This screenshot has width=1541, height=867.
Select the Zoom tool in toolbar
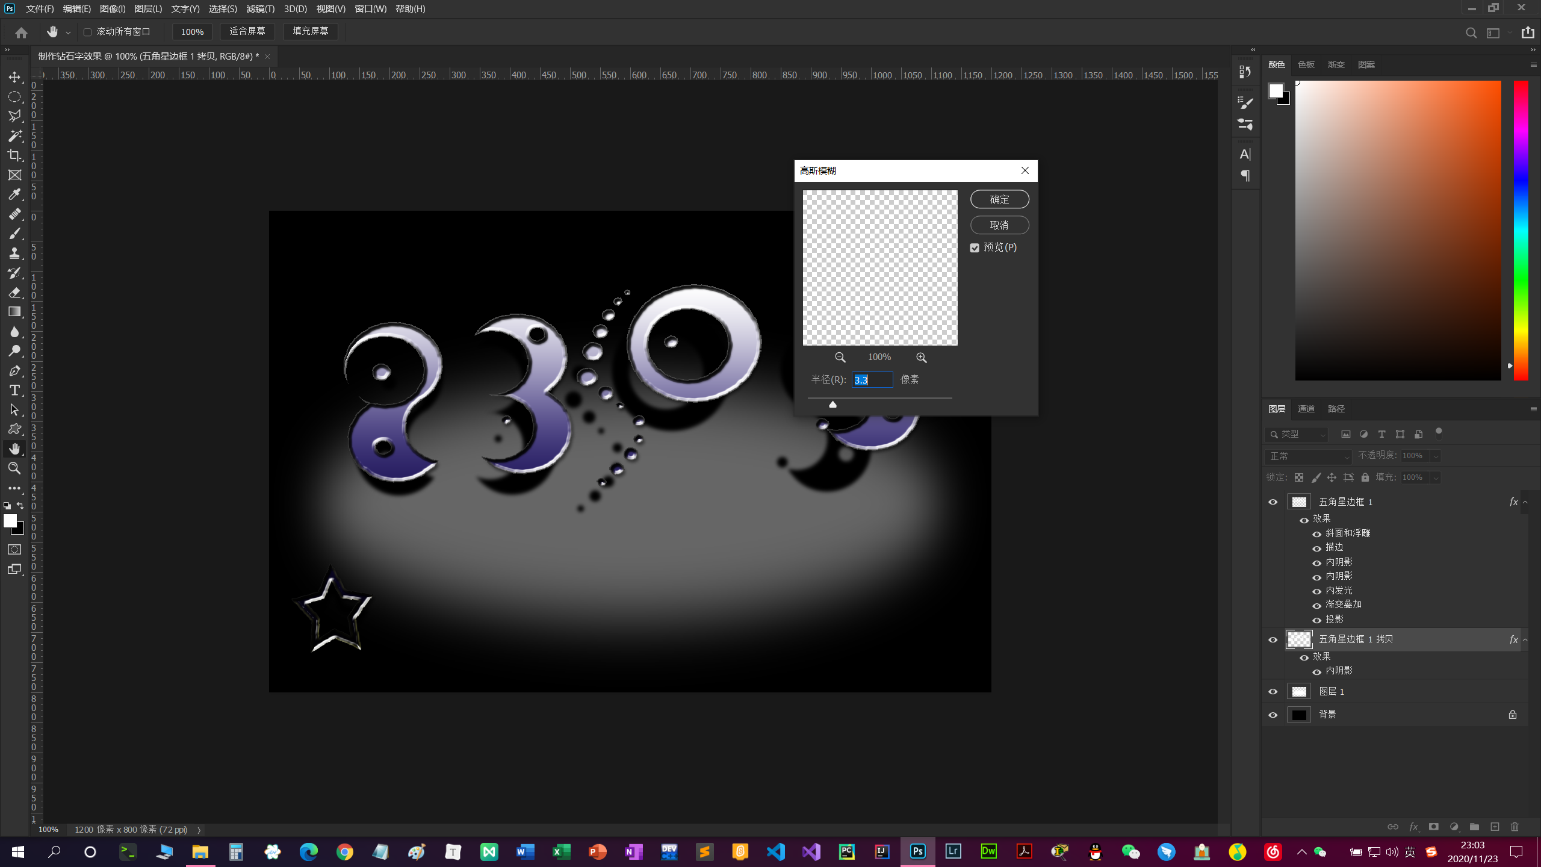tap(14, 468)
